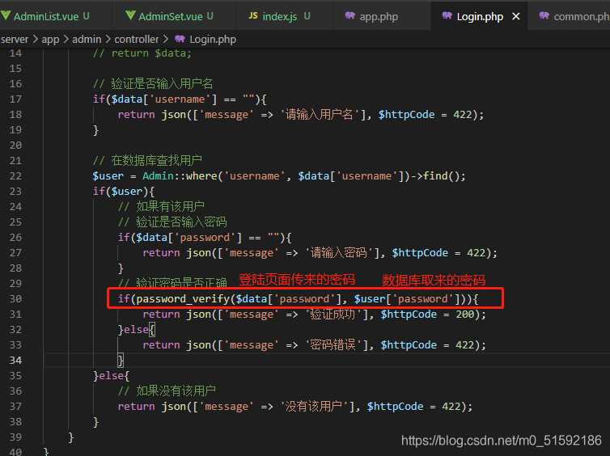Place cursor on '// return $data;' comment
Viewport: 610px width, 456px height.
click(142, 53)
